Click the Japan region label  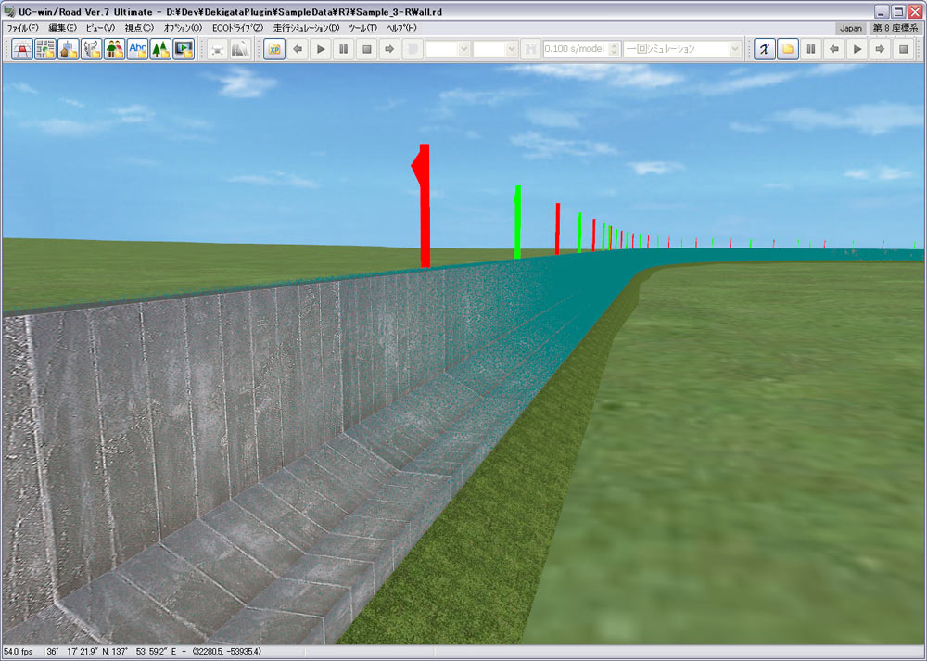click(851, 28)
